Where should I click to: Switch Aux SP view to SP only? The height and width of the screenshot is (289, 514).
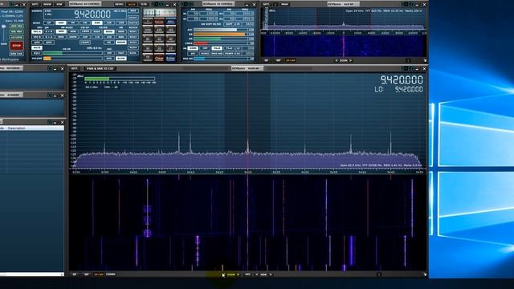tap(266, 60)
